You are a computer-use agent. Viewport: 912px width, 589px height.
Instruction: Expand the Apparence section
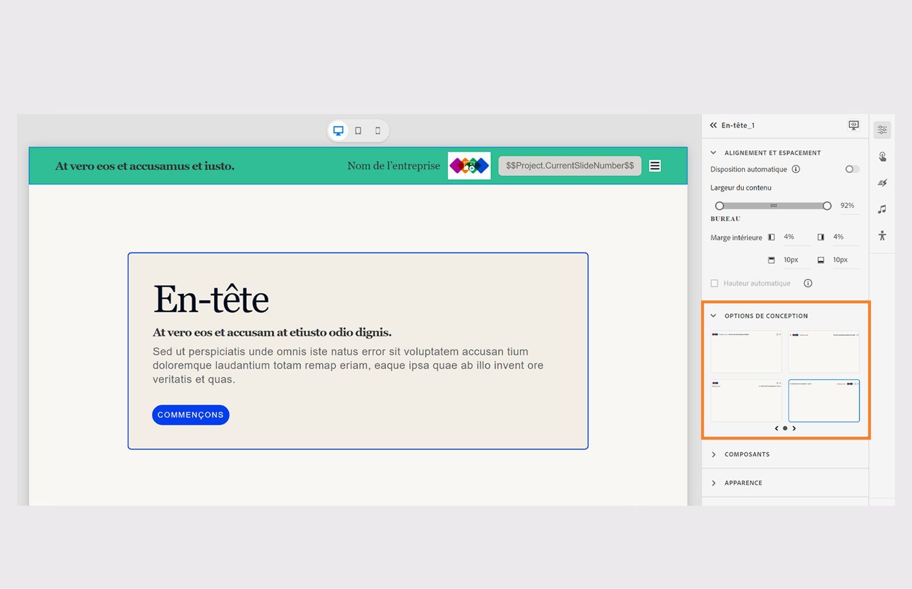coord(714,482)
